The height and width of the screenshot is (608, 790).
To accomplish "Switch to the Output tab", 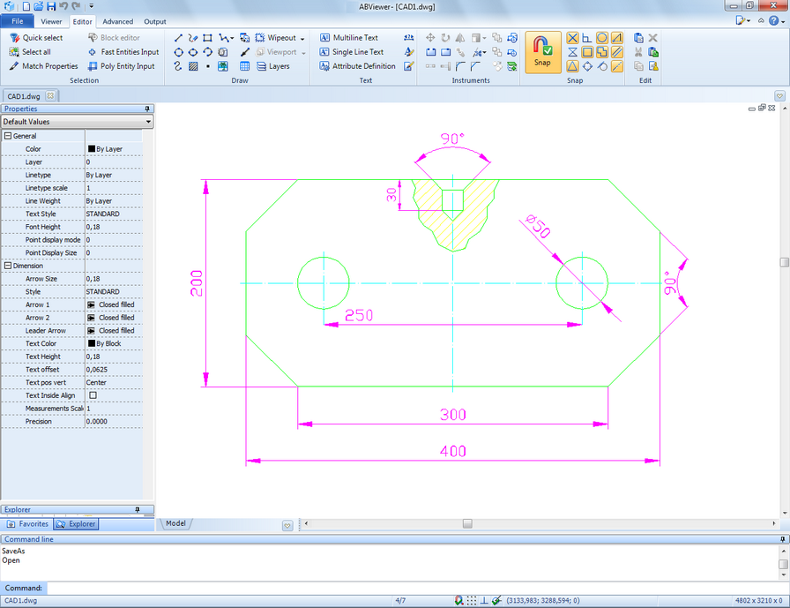I will [155, 22].
